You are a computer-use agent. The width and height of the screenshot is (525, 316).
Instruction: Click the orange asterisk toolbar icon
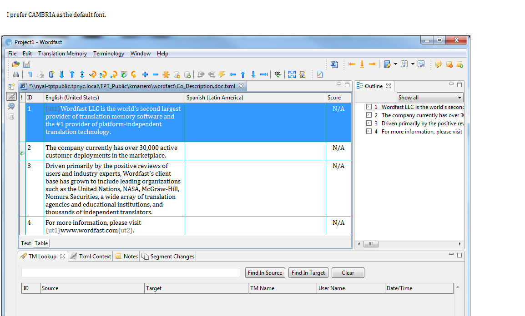tap(166, 75)
